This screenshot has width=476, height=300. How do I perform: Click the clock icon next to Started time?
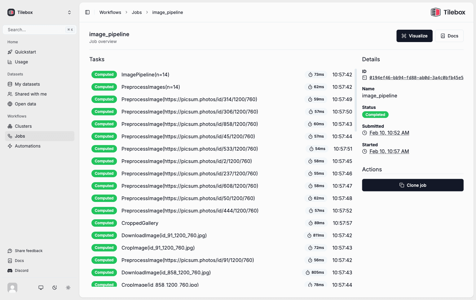pyautogui.click(x=365, y=152)
